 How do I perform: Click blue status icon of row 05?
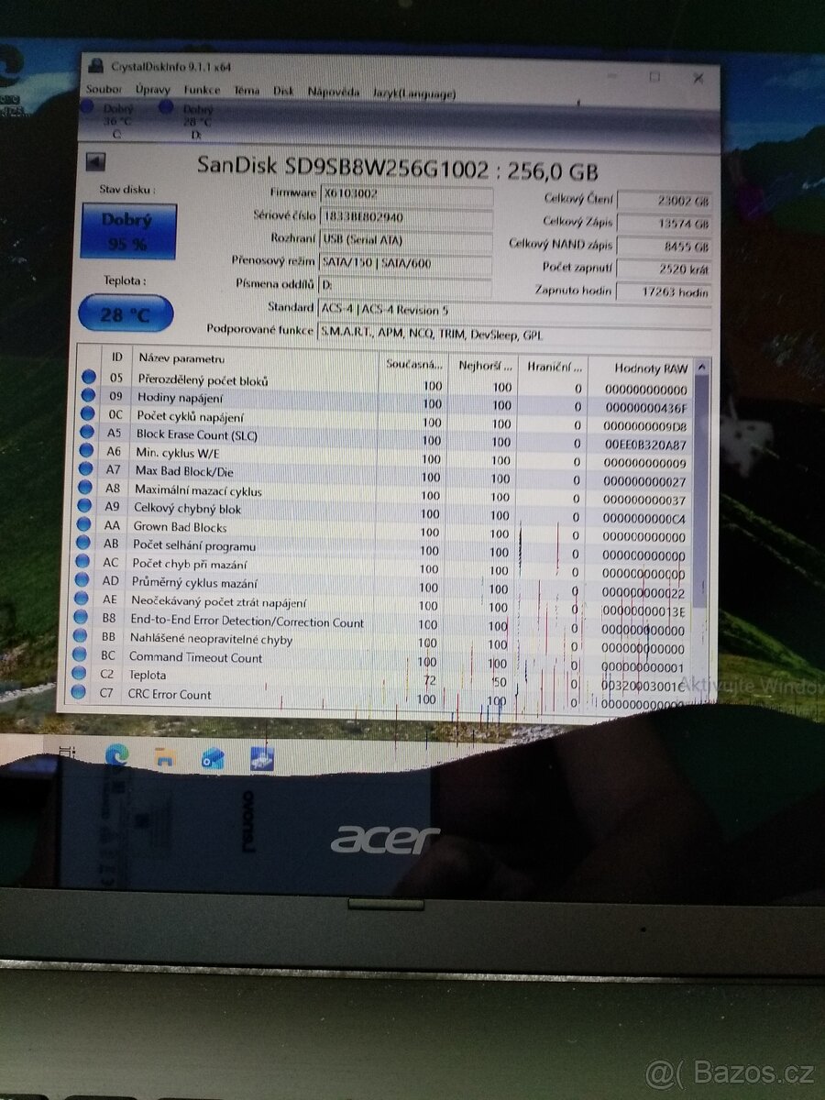(x=88, y=378)
